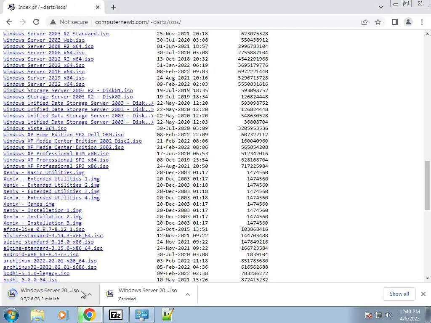The height and width of the screenshot is (323, 431).
Task: Download alpine-standard-3.14.3-x86_64.iso
Action: click(x=53, y=236)
